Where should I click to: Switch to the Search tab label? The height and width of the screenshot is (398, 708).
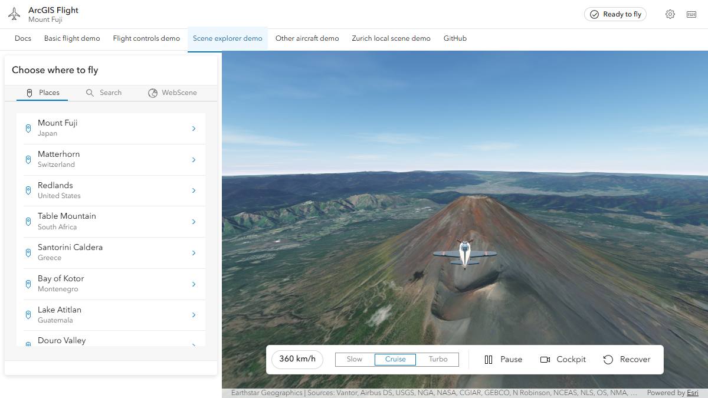(x=110, y=93)
